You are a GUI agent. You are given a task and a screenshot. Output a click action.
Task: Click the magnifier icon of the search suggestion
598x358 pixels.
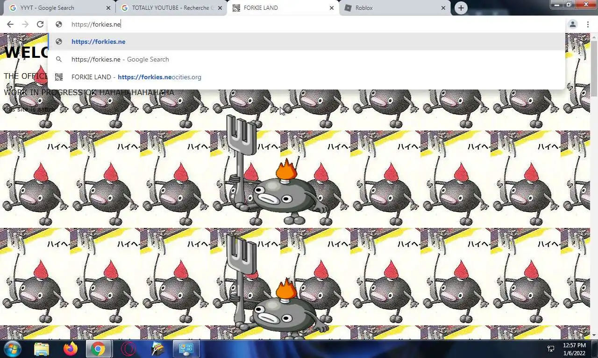point(59,59)
